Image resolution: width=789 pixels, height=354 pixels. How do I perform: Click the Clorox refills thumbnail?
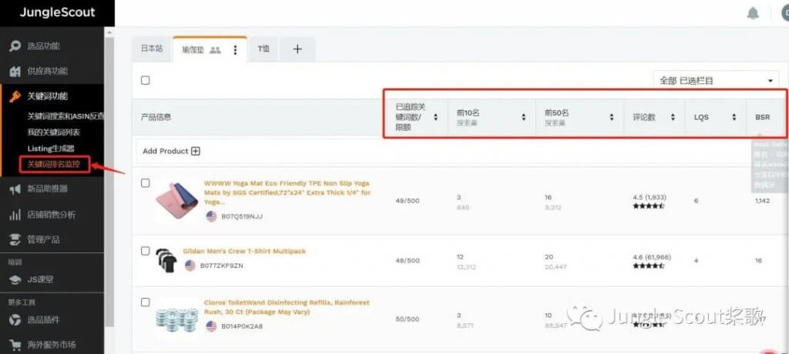pos(176,319)
